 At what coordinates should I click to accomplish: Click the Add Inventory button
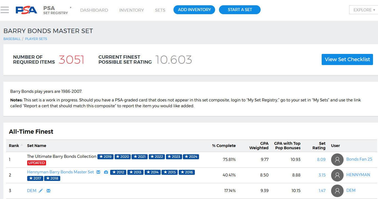coord(194,10)
